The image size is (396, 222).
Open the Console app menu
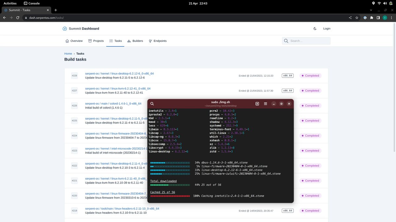[x=32, y=3]
